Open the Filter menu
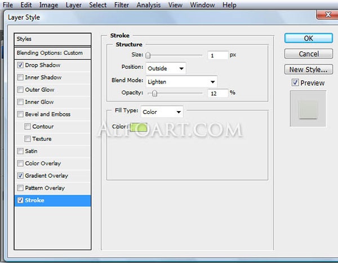Image resolution: width=338 pixels, height=263 pixels. (x=122, y=5)
